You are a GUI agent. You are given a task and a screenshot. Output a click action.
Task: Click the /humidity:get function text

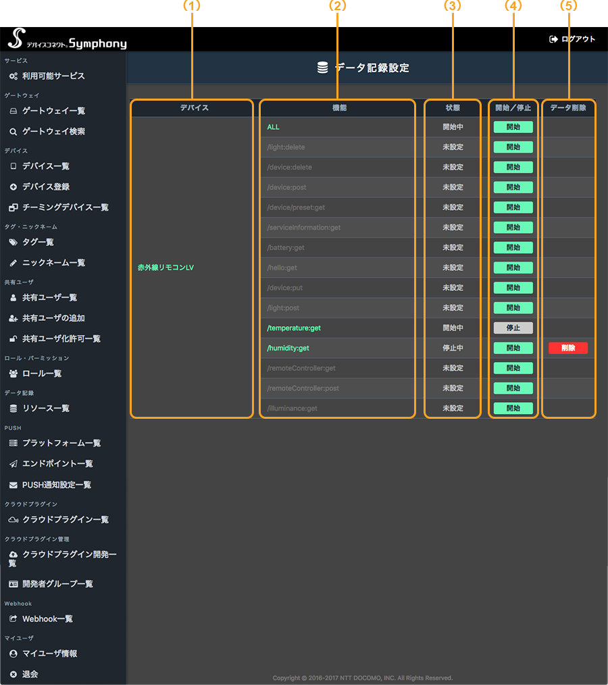pos(288,348)
